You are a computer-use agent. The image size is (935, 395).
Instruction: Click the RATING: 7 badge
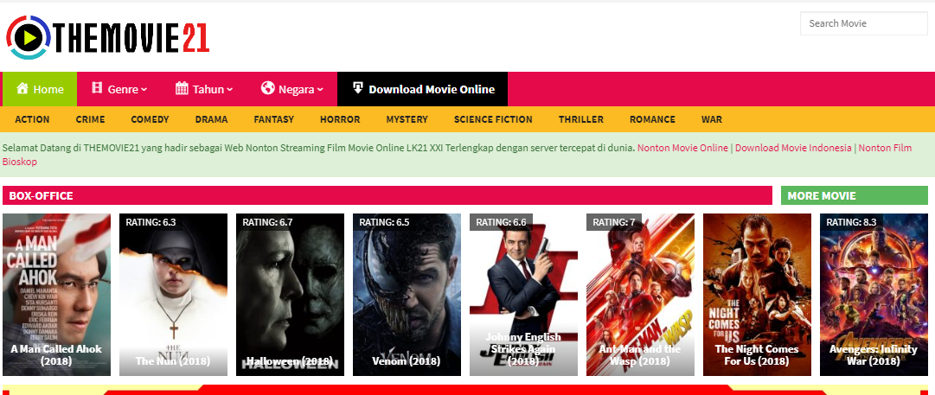614,222
